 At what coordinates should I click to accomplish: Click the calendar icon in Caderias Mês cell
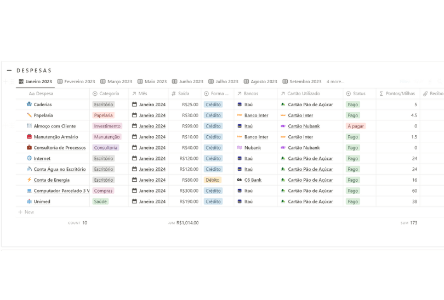pyautogui.click(x=134, y=105)
